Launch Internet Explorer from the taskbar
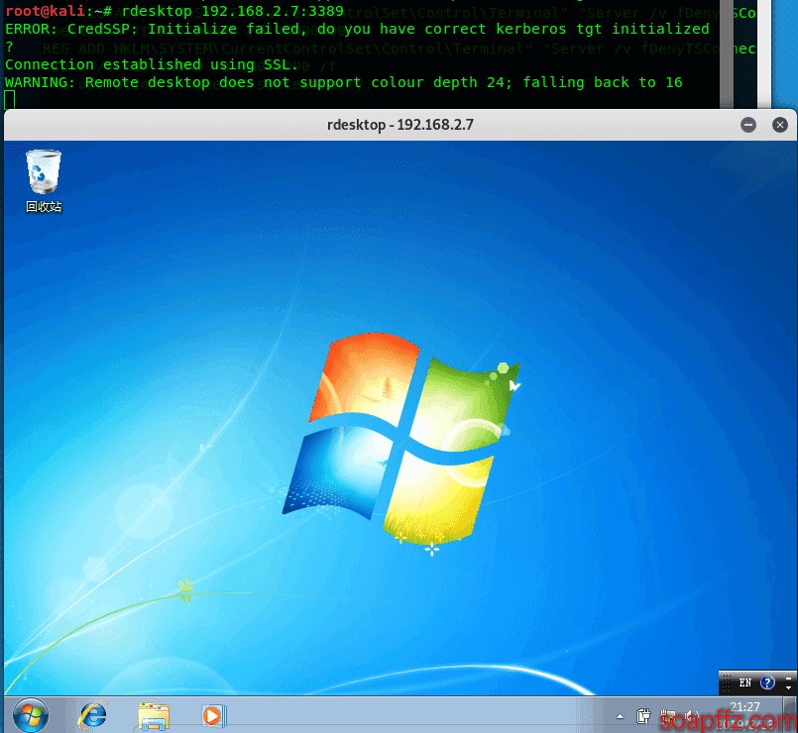 tap(92, 715)
